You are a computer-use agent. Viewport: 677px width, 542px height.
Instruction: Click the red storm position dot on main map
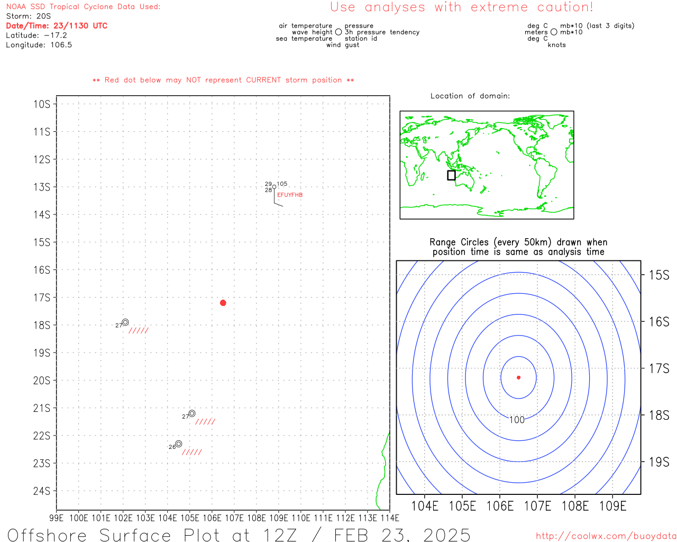point(223,303)
